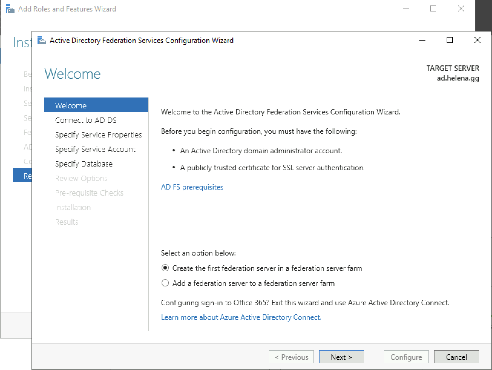Screen dimensions: 492x370
Task: Open the Specify Service Account step
Action: pos(95,149)
